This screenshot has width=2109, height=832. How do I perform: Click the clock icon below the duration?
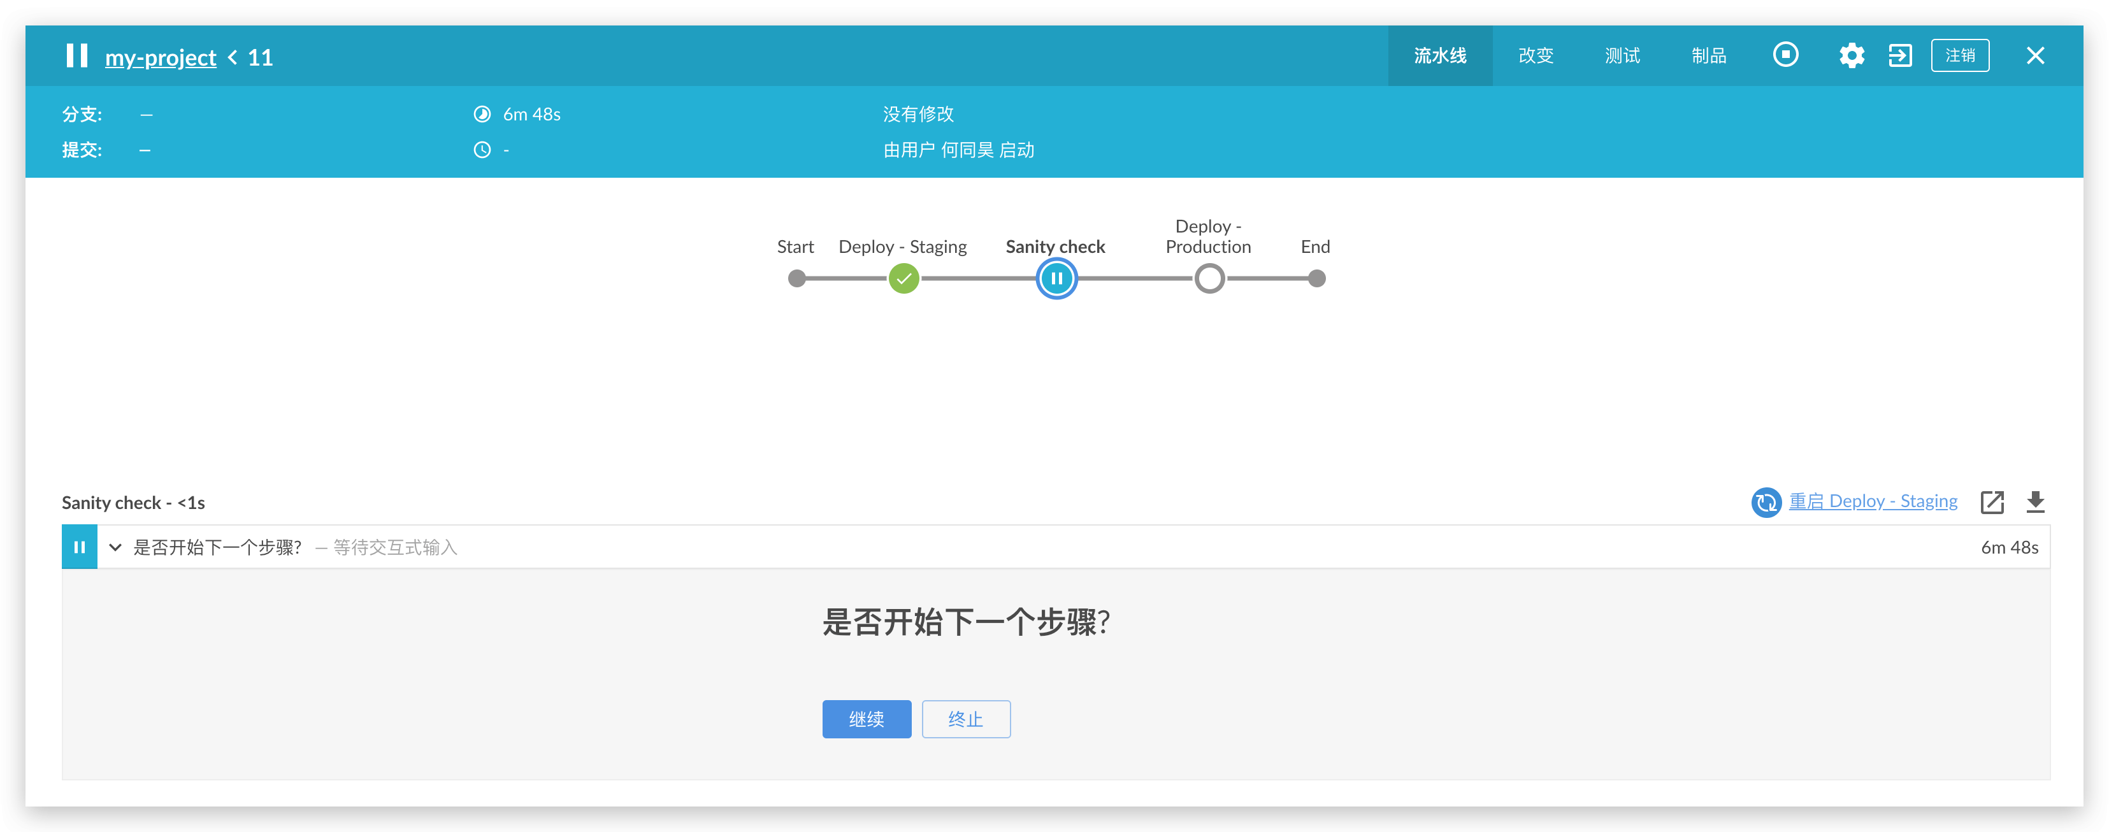(x=482, y=150)
